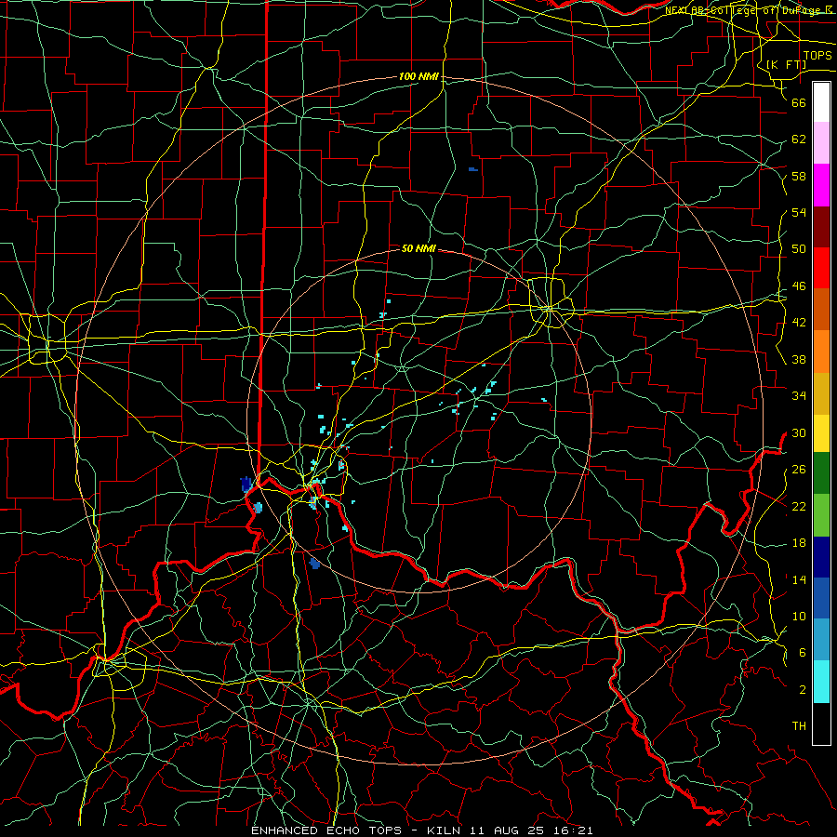Click the dark orange swatch between 46 and 42
The width and height of the screenshot is (837, 837).
click(x=821, y=309)
